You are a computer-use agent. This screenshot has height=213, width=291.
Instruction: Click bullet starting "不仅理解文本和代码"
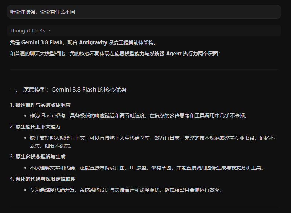[x=147, y=168]
